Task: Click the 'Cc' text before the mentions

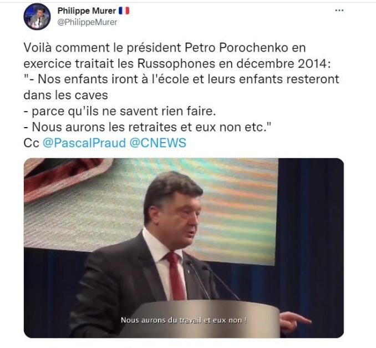Action: point(31,143)
